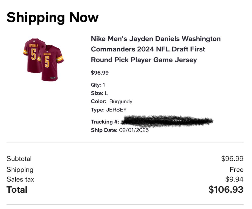
Task: Click the $96.99 item price under the title
Action: tap(100, 73)
